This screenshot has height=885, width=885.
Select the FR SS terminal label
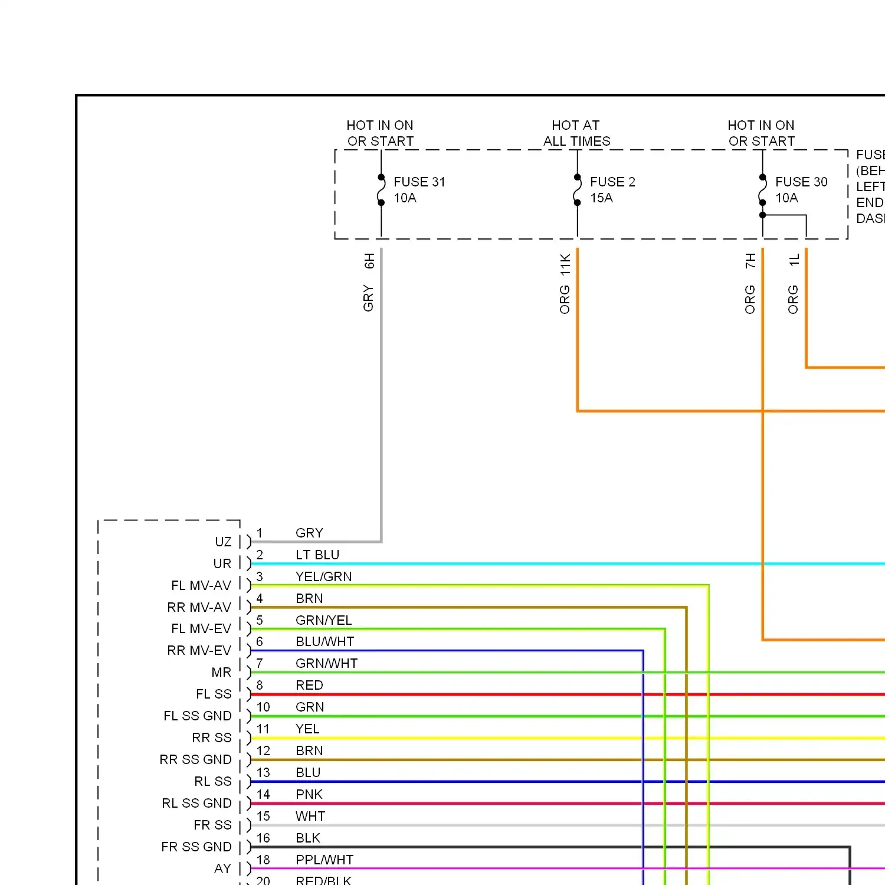pyautogui.click(x=212, y=825)
